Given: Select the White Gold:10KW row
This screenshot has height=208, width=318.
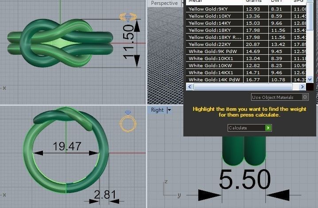Looking at the screenshot, I should [246, 65].
